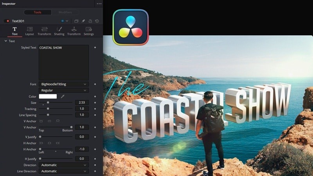Open the Layout tab
Image resolution: width=313 pixels, height=176 pixels.
[x=30, y=31]
